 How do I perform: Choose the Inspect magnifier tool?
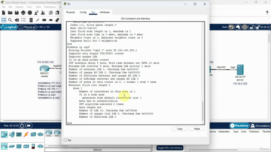(x=10, y=20)
